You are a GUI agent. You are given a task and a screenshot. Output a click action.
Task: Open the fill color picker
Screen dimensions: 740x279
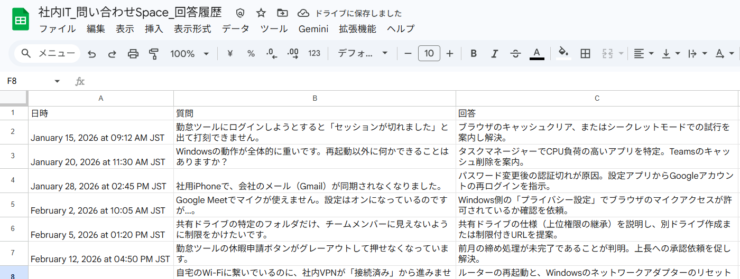coord(563,53)
